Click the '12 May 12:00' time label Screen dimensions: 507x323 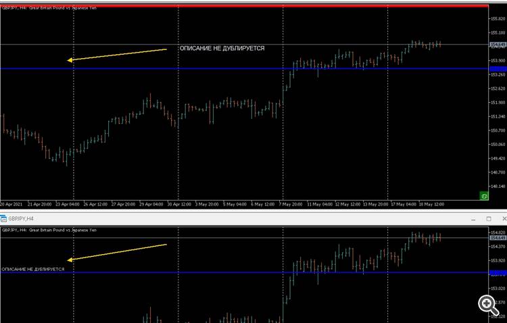pos(347,204)
